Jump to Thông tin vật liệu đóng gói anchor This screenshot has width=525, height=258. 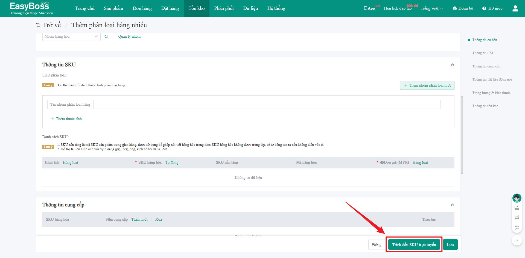[492, 79]
